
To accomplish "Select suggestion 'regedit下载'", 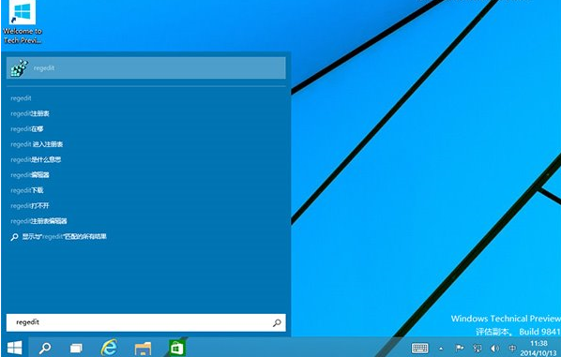I will (x=27, y=190).
